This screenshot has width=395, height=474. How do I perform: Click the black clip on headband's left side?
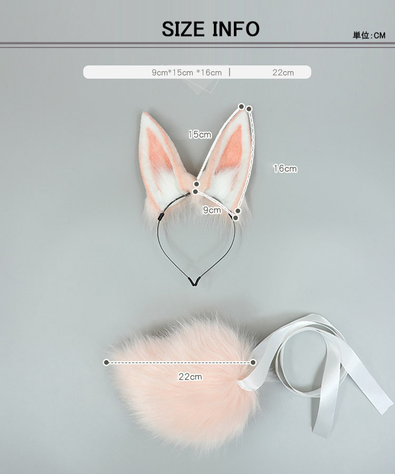[159, 217]
